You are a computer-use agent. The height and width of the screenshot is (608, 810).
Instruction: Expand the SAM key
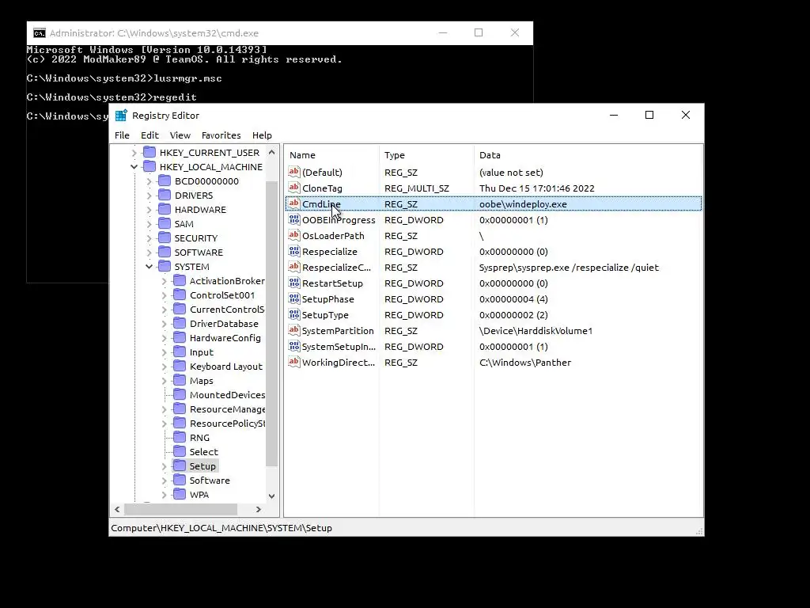150,224
